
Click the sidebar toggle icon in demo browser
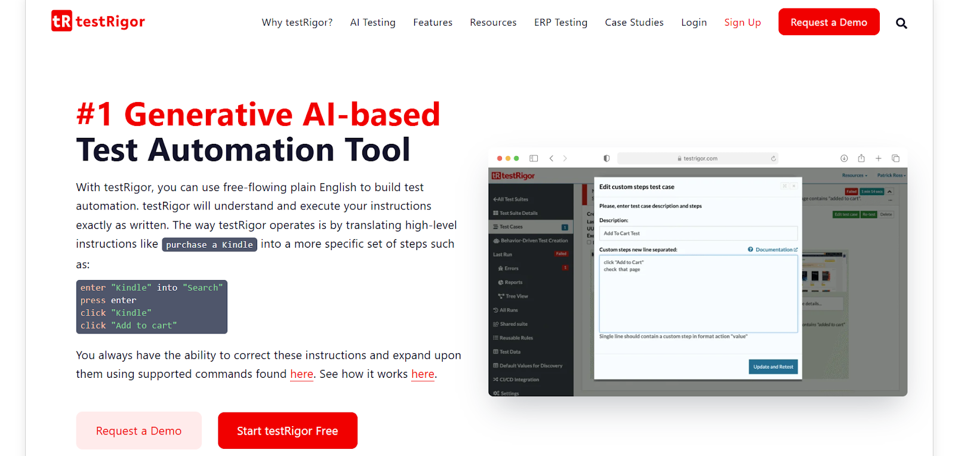click(x=534, y=158)
